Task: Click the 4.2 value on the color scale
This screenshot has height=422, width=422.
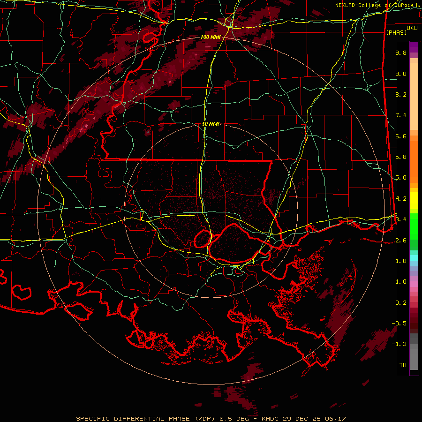Action: [x=401, y=199]
